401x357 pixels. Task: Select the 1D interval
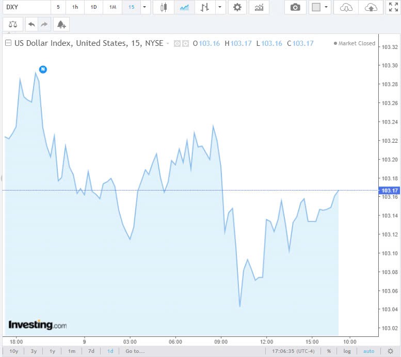[x=93, y=7]
